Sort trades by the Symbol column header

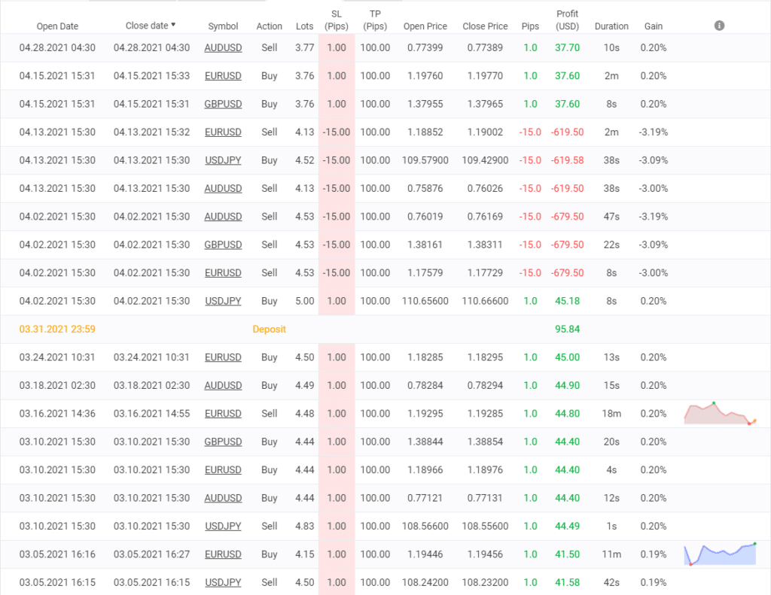coord(223,26)
